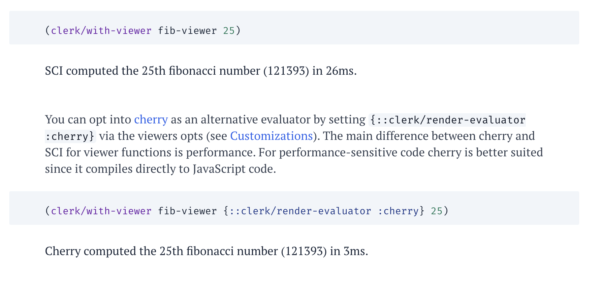
Task: Click fib-viewer in the second code block
Action: [x=187, y=211]
